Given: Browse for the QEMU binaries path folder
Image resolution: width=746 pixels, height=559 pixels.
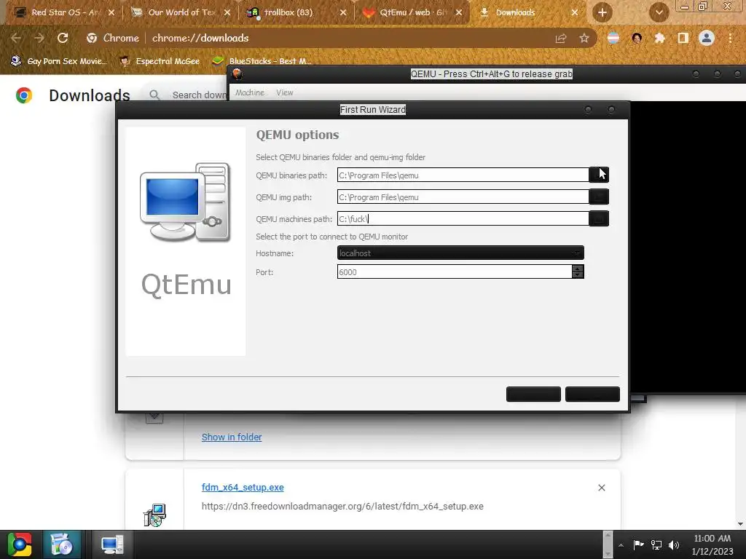Looking at the screenshot, I should [x=599, y=175].
